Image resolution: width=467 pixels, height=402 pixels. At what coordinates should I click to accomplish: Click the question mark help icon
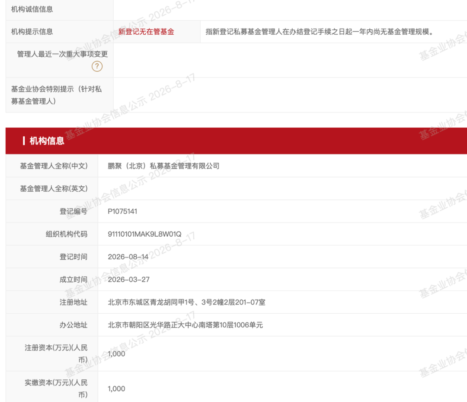(x=97, y=66)
